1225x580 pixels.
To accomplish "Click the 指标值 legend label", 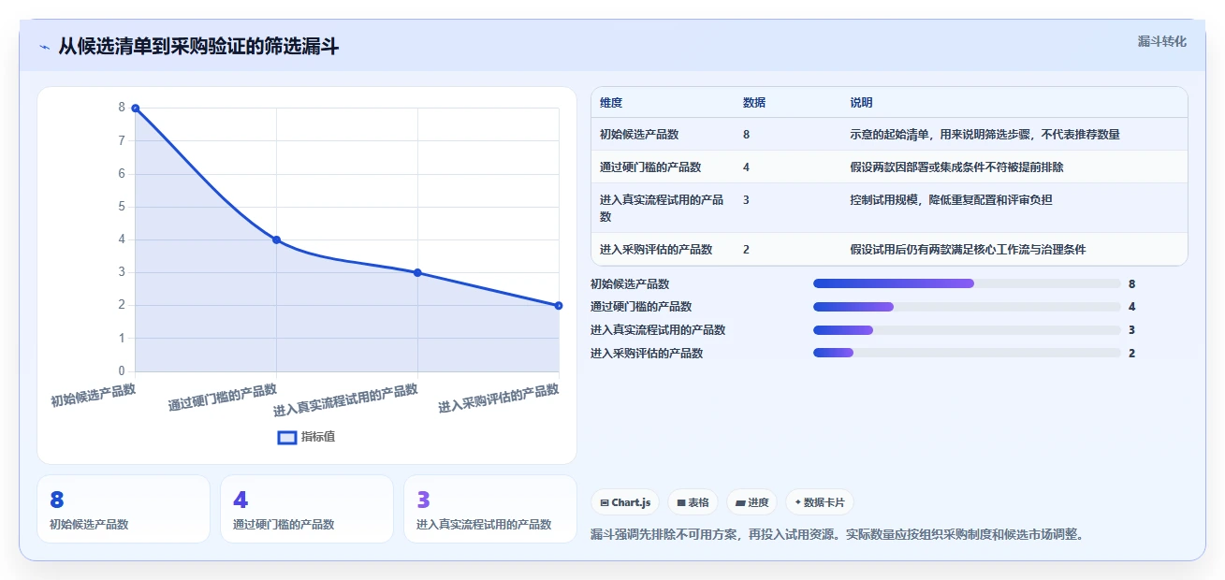I will point(318,437).
